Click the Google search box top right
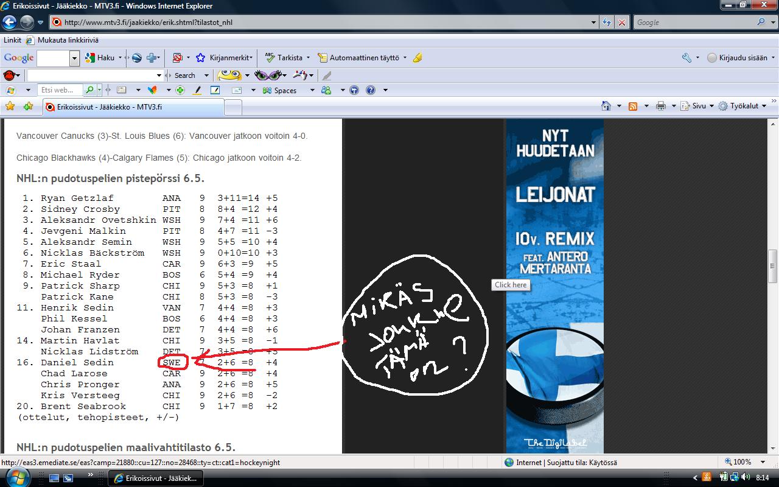The width and height of the screenshot is (779, 487). coord(694,23)
